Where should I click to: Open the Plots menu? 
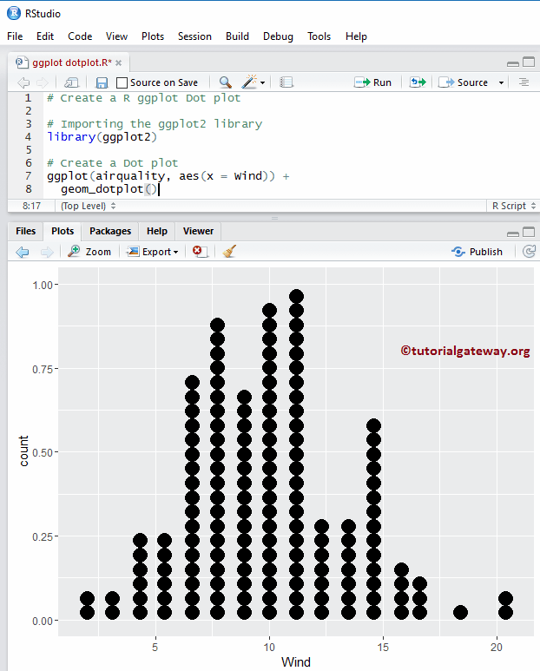pyautogui.click(x=153, y=36)
